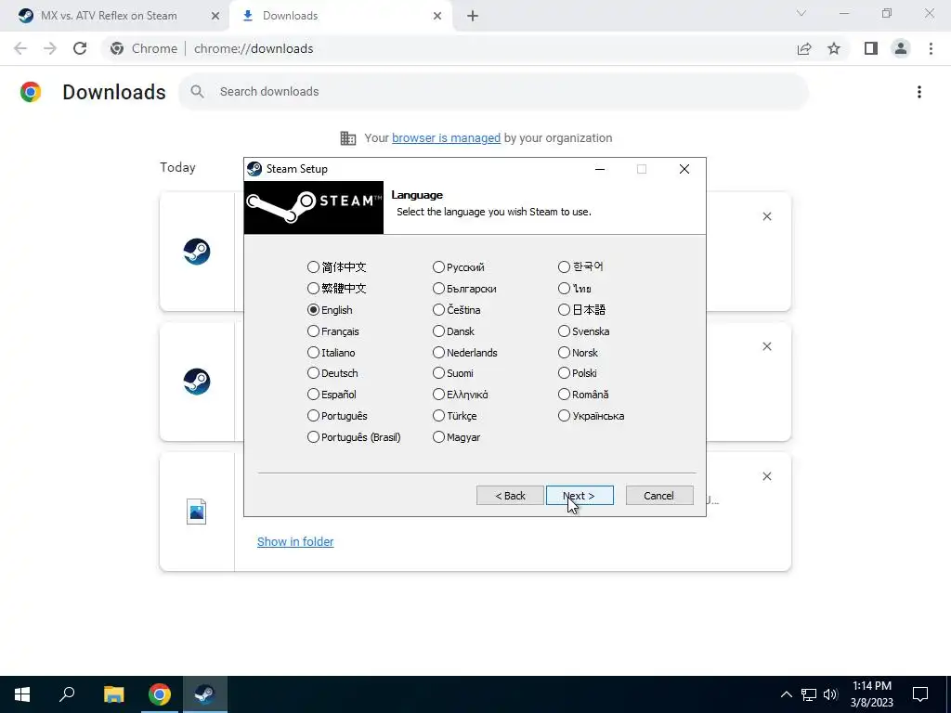This screenshot has height=713, width=951.
Task: Open Chrome's three-dot menu
Action: pos(931,48)
